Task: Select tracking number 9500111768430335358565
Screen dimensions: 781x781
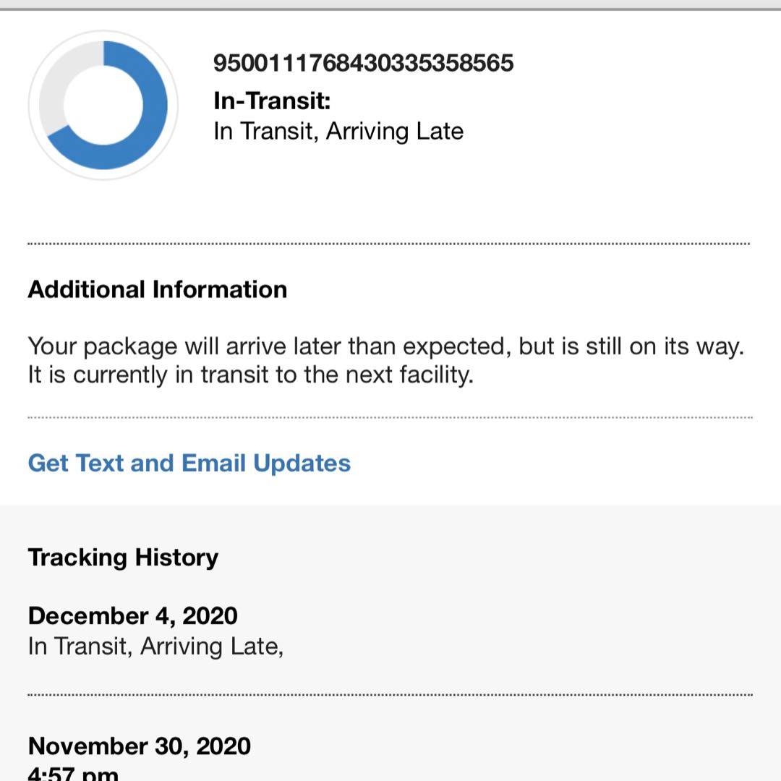Action: coord(363,63)
